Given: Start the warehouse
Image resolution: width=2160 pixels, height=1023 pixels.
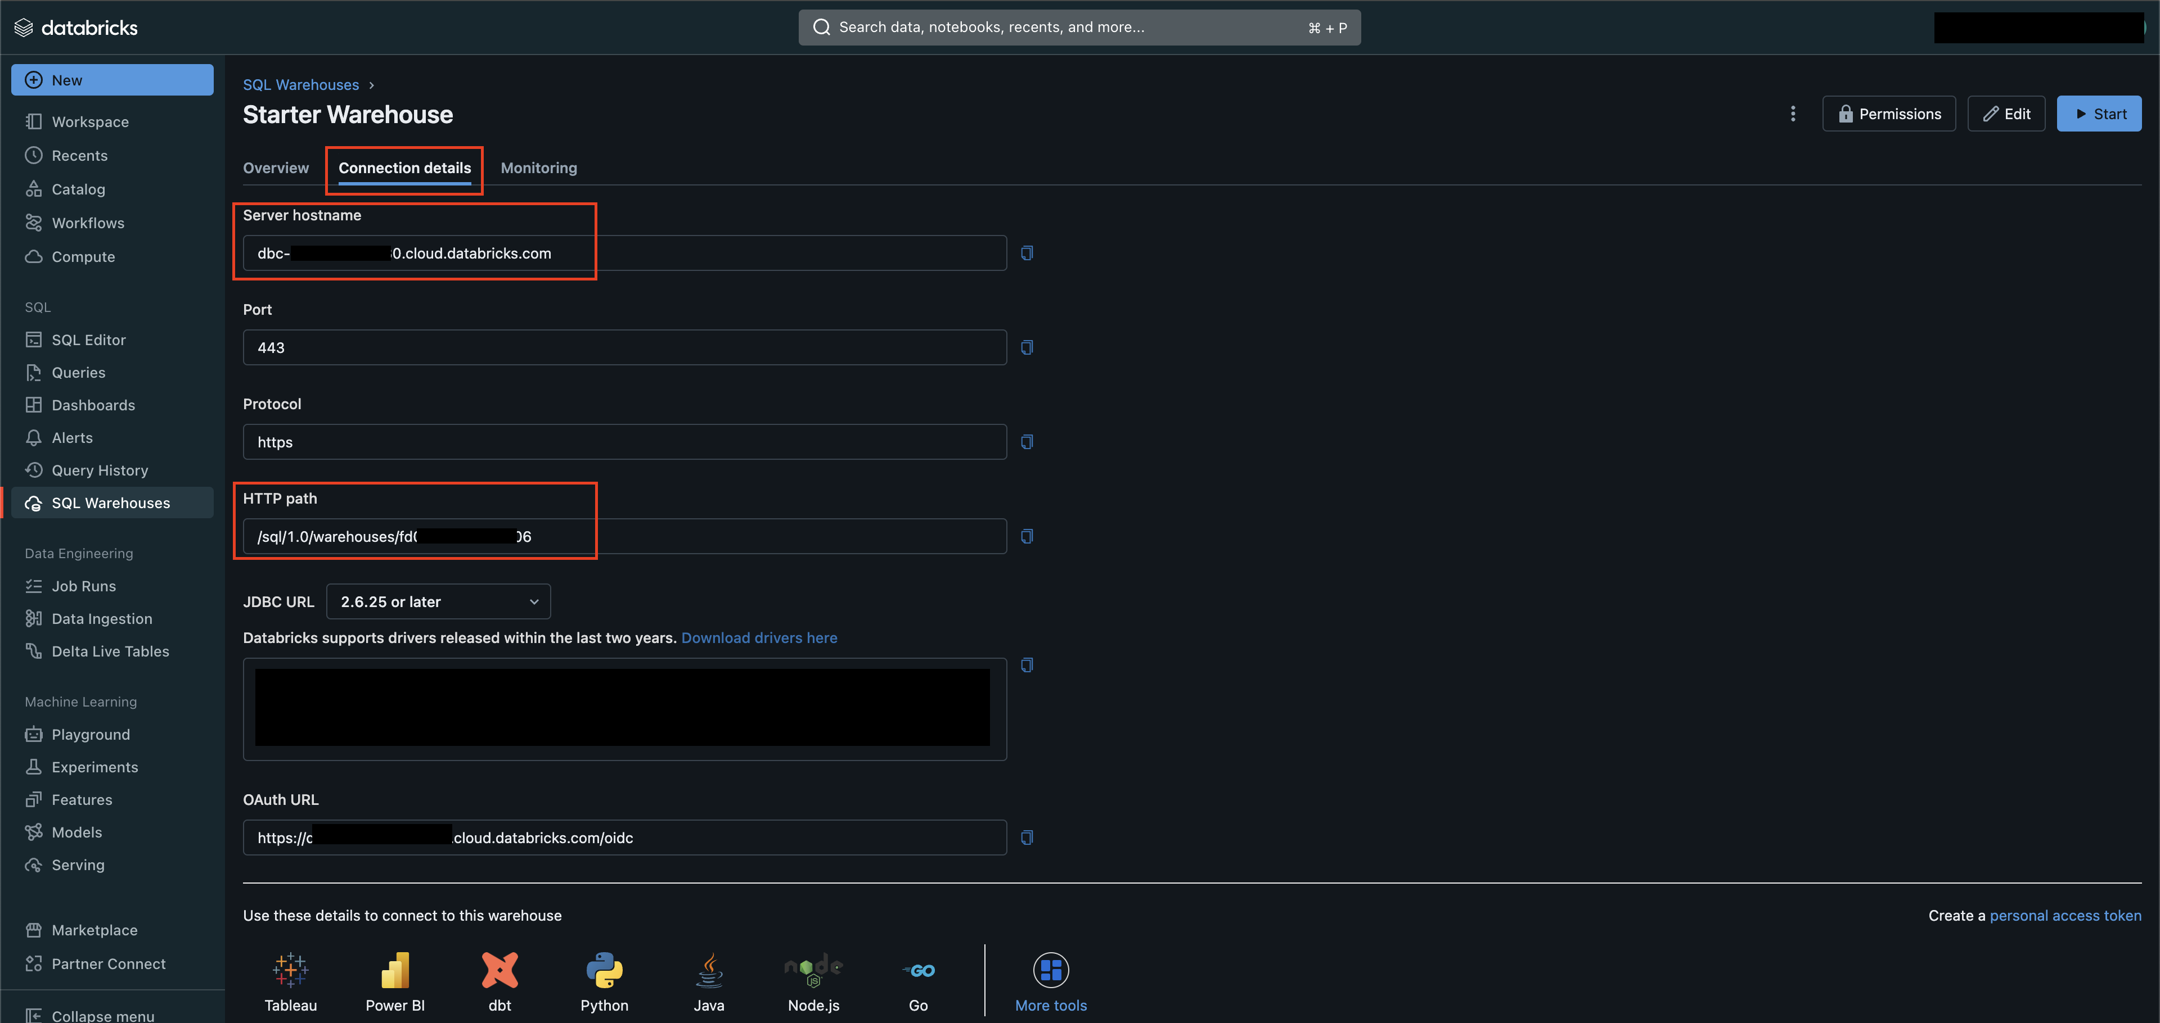Looking at the screenshot, I should [x=2099, y=114].
